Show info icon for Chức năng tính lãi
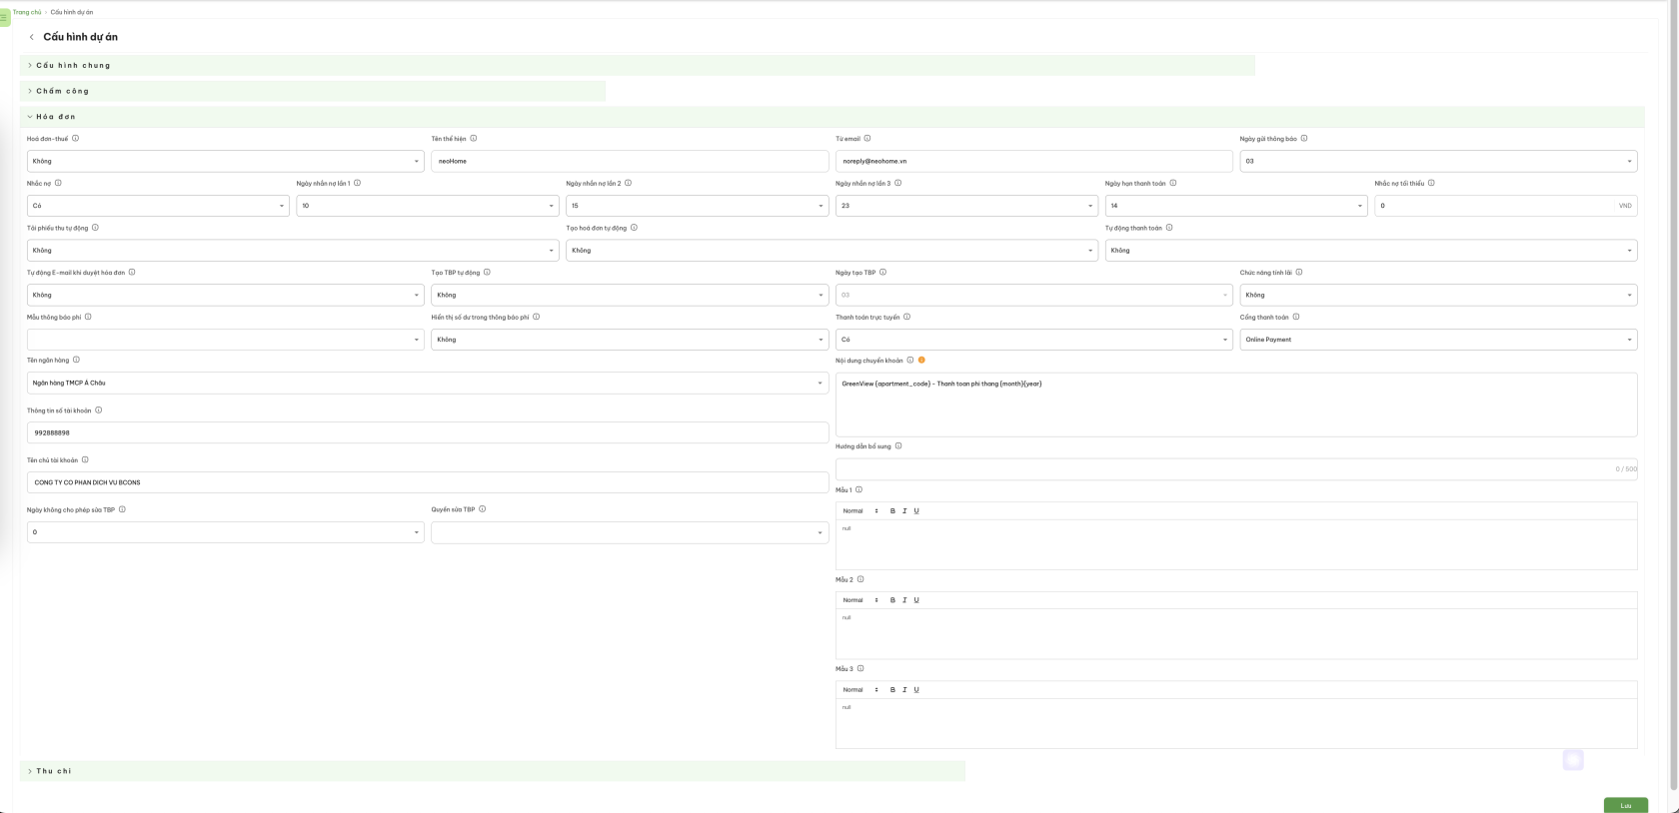 coord(1299,272)
